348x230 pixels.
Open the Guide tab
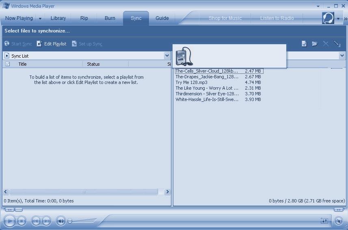tap(162, 18)
